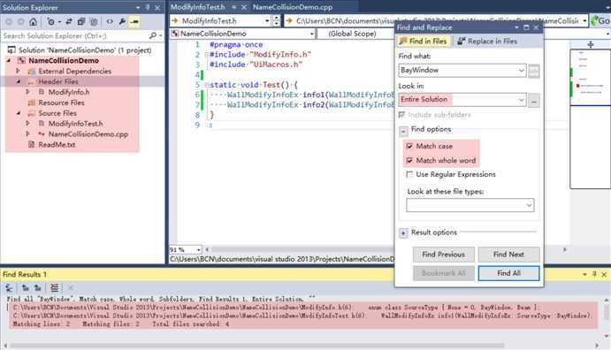Open Look at these file types dropdown
Image resolution: width=611 pixels, height=350 pixels.
(529, 205)
